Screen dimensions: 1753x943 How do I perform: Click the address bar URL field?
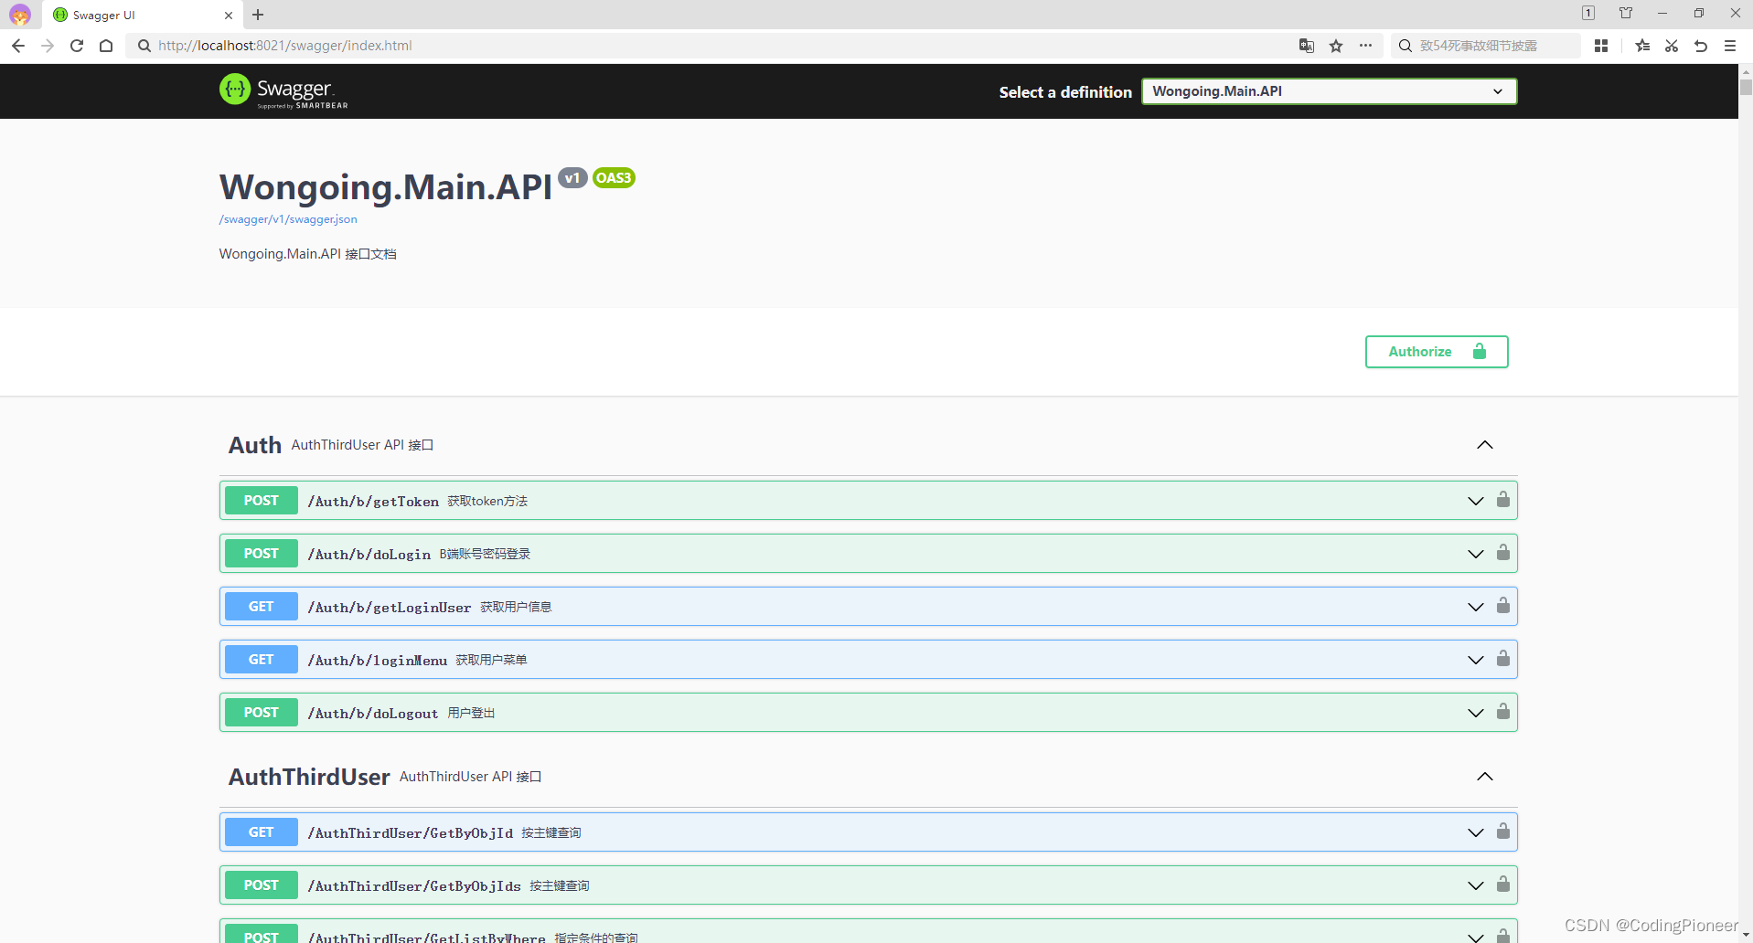(713, 46)
